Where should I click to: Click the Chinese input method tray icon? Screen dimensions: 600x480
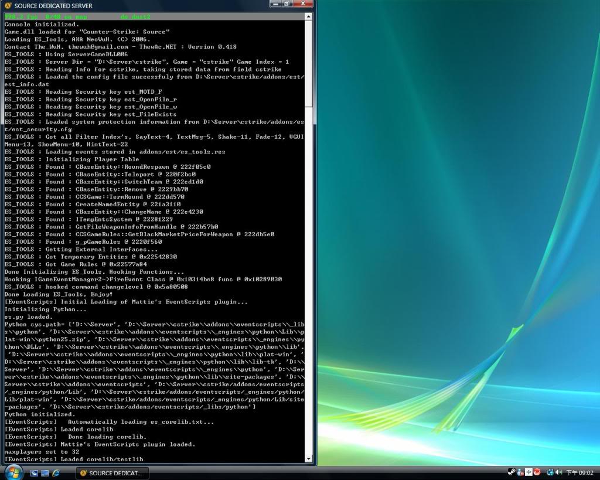pos(529,472)
